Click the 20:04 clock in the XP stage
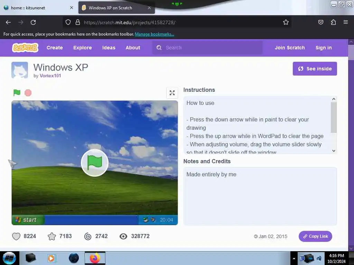 (166, 220)
